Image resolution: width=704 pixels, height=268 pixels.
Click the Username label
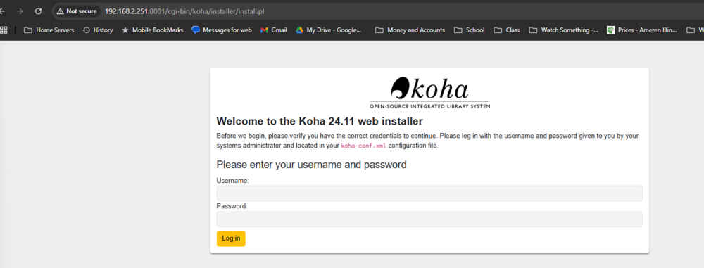tap(232, 181)
